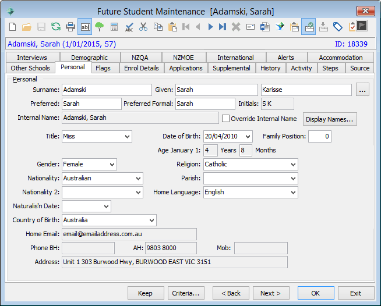The image size is (381, 306).
Task: Go to next record blue arrow
Action: pyautogui.click(x=210, y=27)
